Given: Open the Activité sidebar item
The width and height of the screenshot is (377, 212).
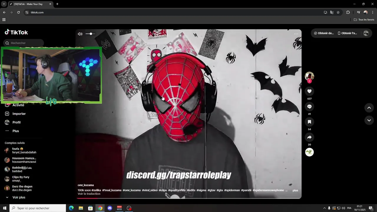Looking at the screenshot, I should click(18, 105).
